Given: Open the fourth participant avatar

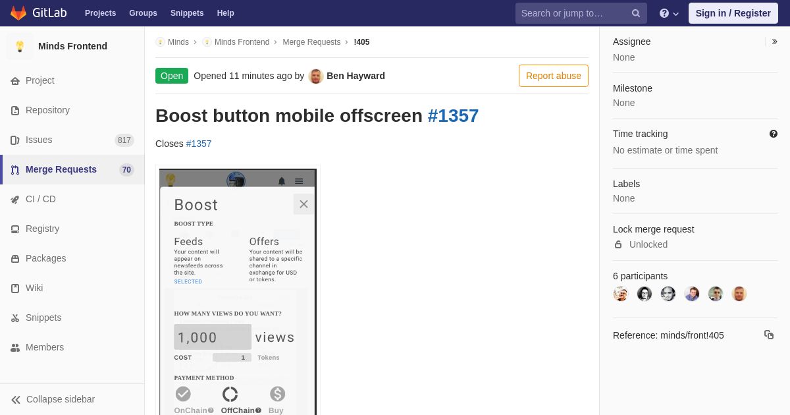Looking at the screenshot, I should point(692,294).
